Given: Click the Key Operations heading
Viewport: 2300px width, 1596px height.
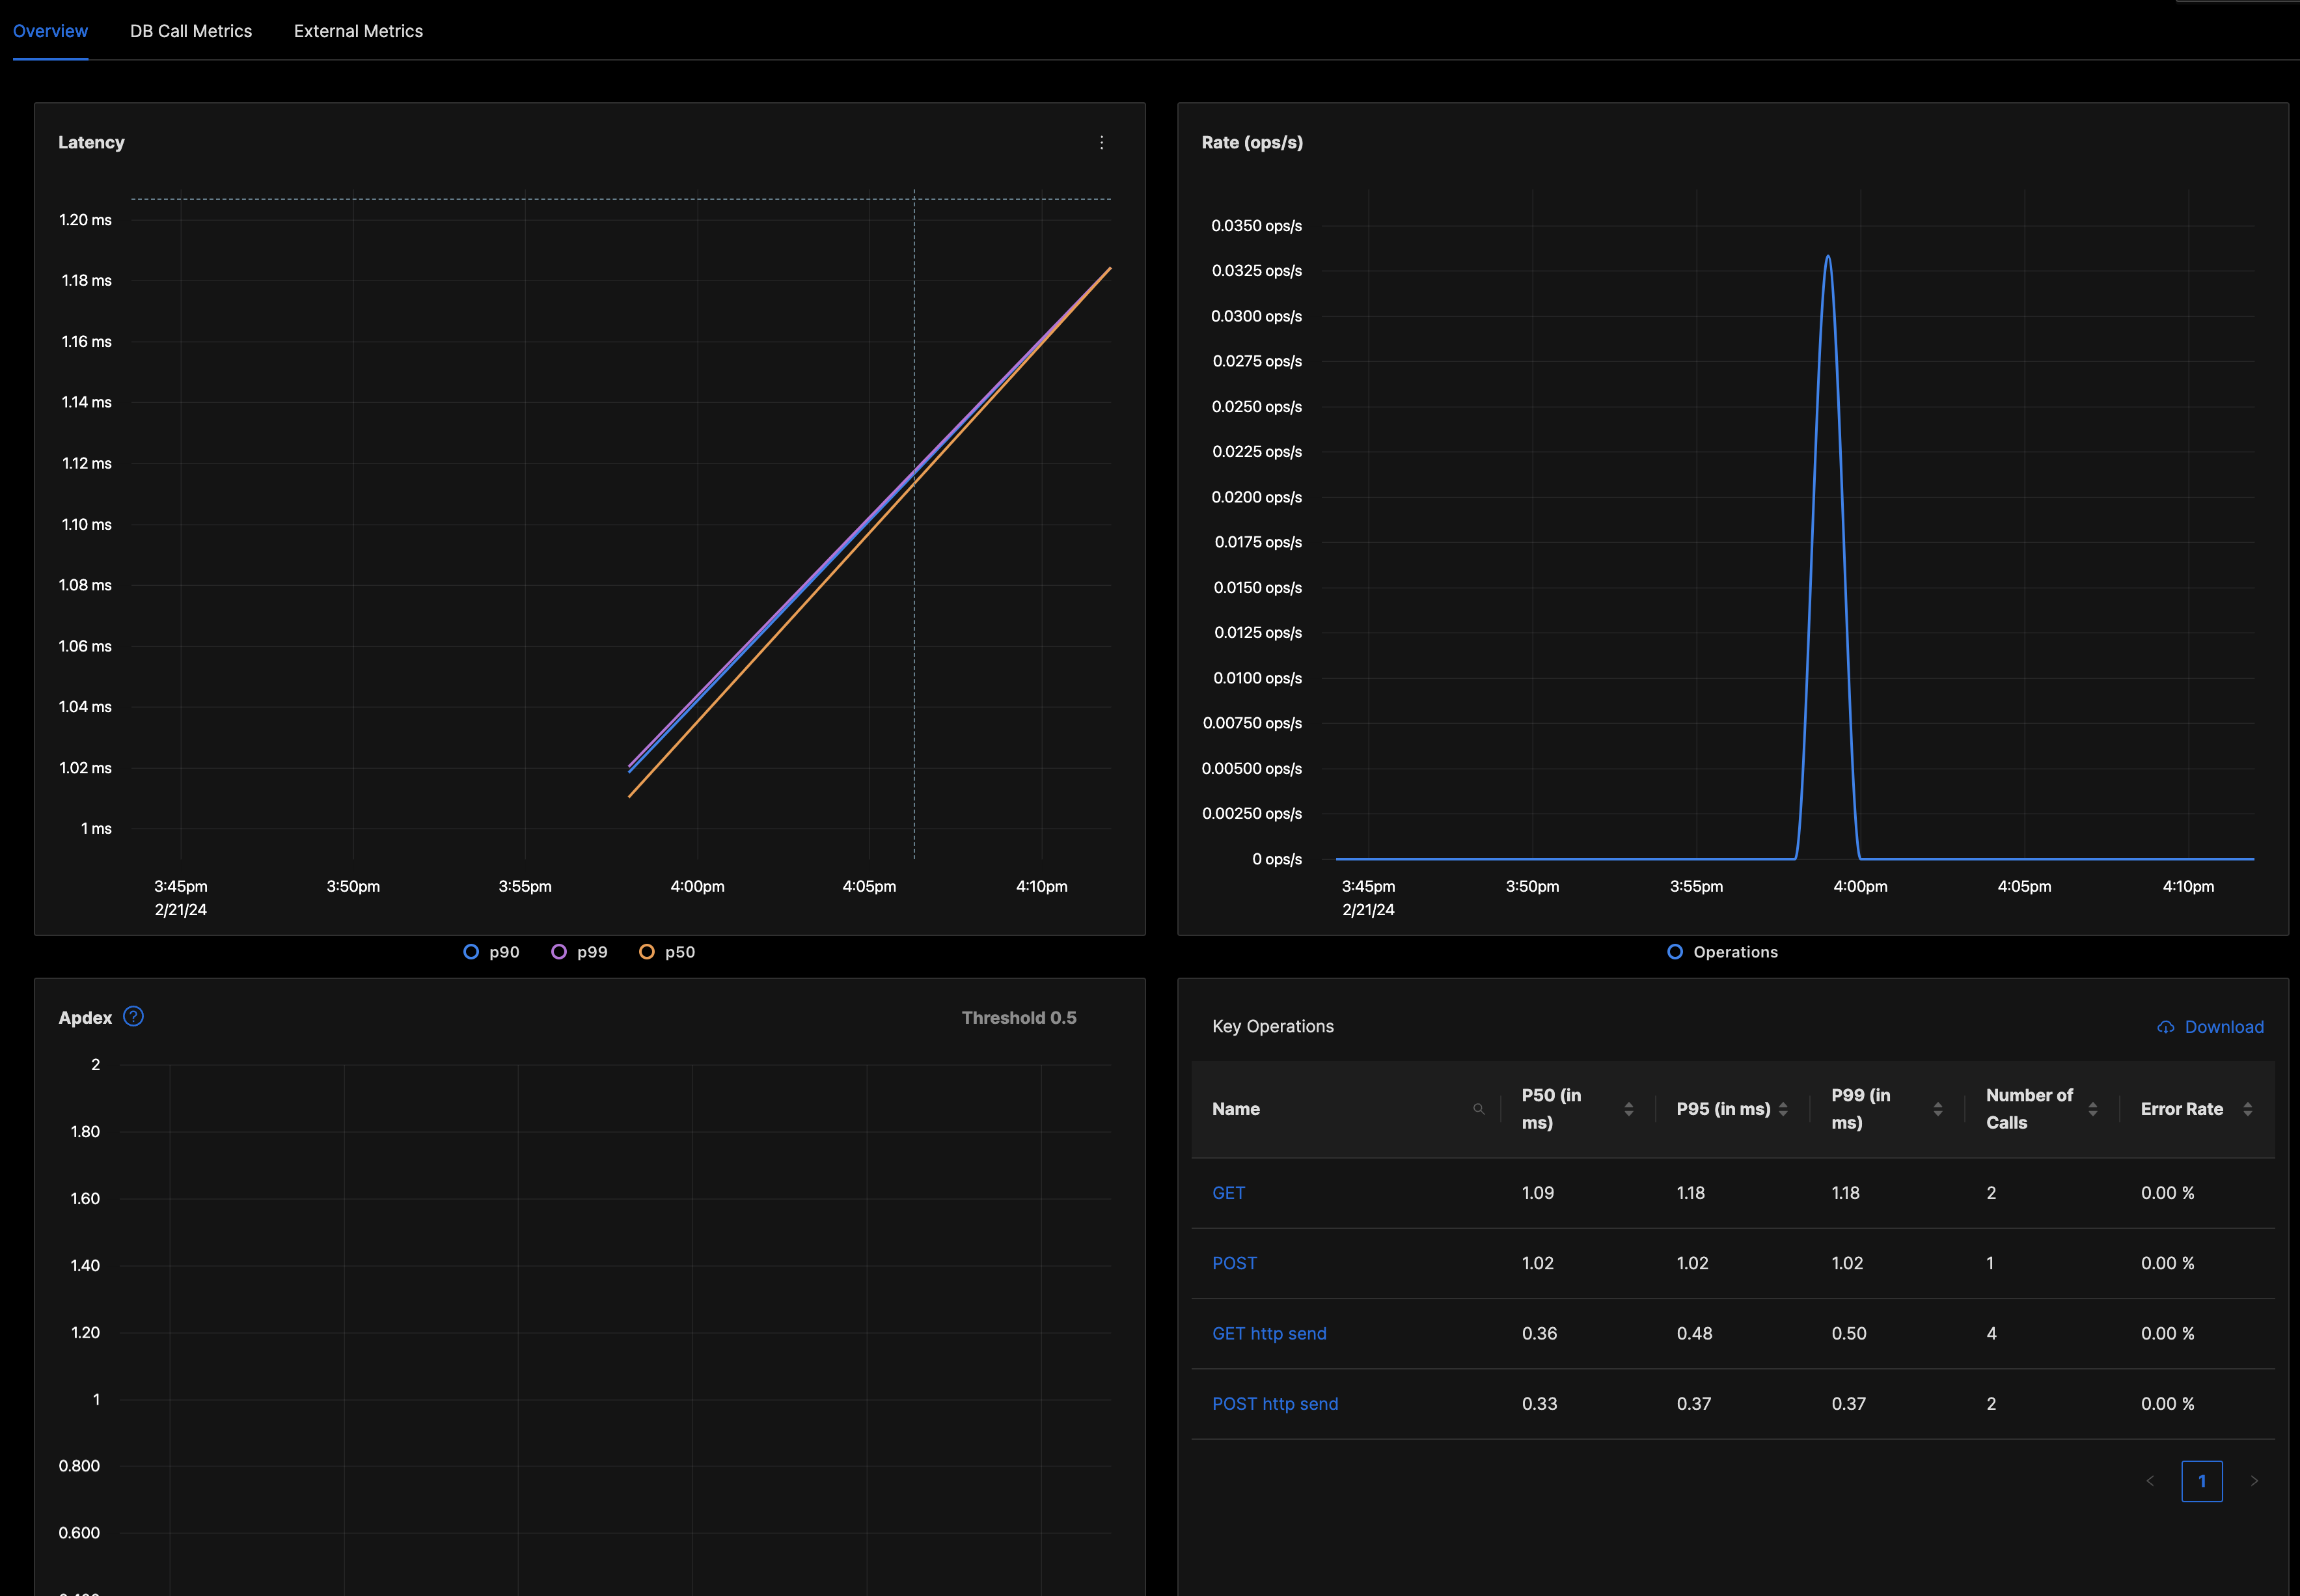Looking at the screenshot, I should point(1272,1027).
